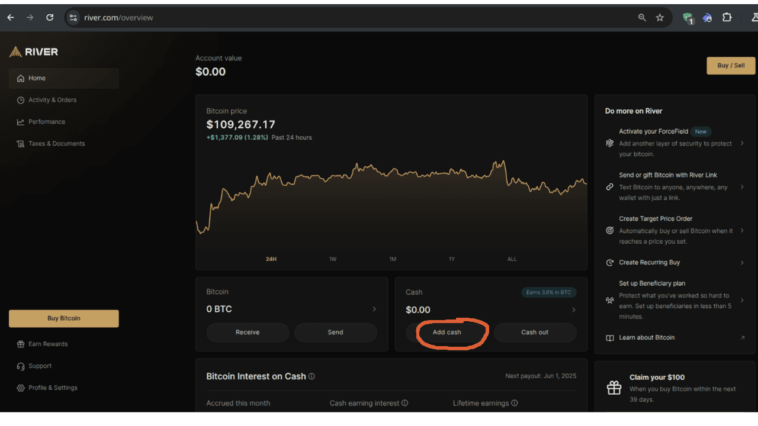This screenshot has width=758, height=426.
Task: Expand the Bitcoin balance details chevron
Action: [374, 308]
